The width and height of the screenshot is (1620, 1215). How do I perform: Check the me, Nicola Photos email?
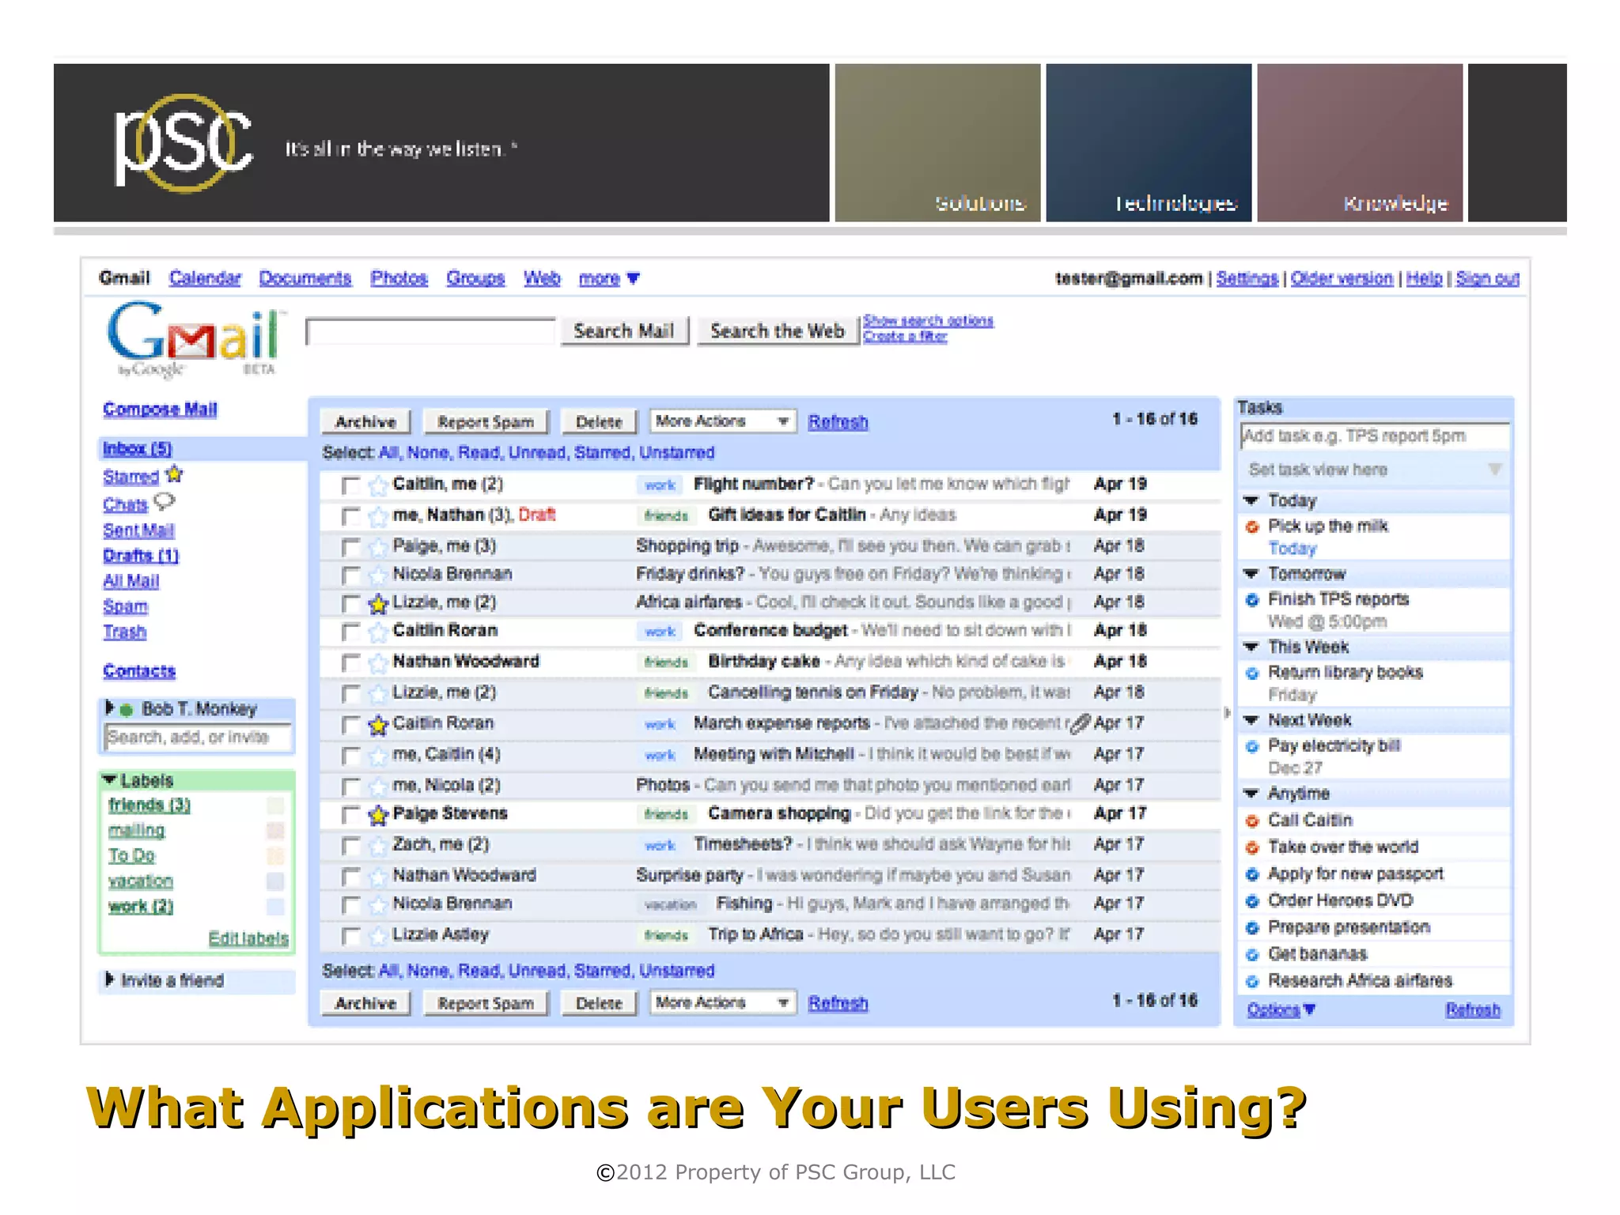[350, 787]
